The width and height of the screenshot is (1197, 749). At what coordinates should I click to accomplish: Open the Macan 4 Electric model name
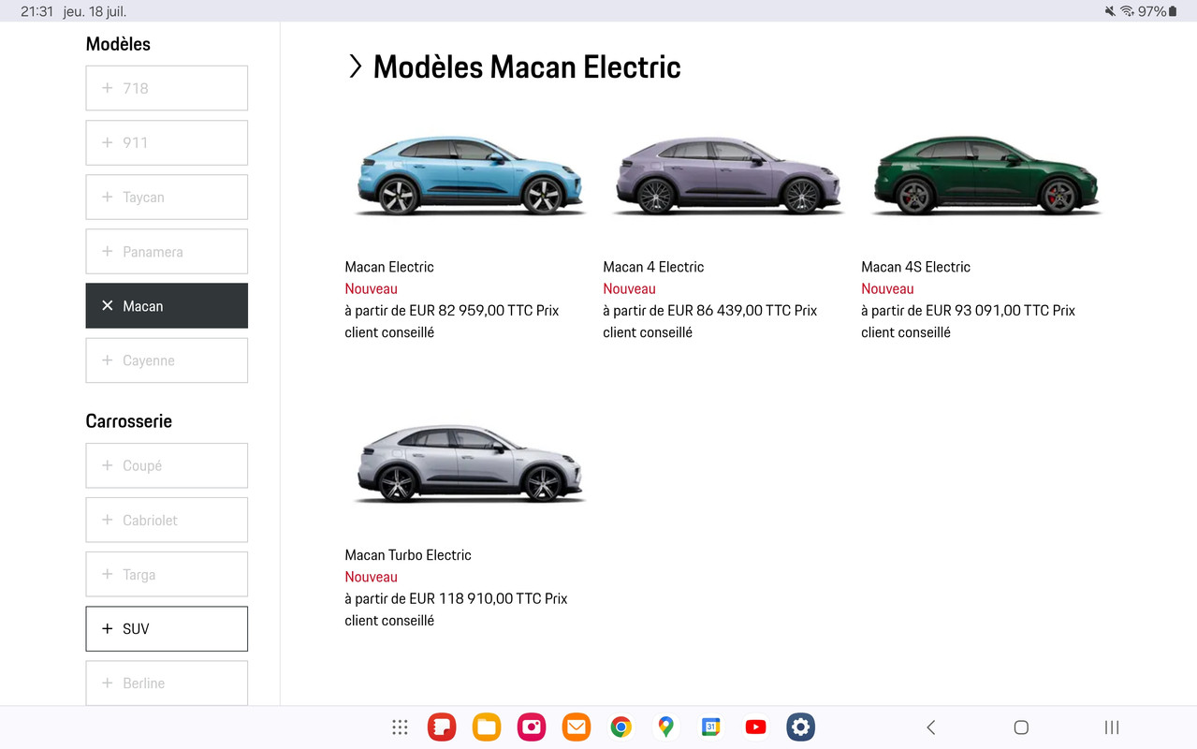[x=653, y=267]
